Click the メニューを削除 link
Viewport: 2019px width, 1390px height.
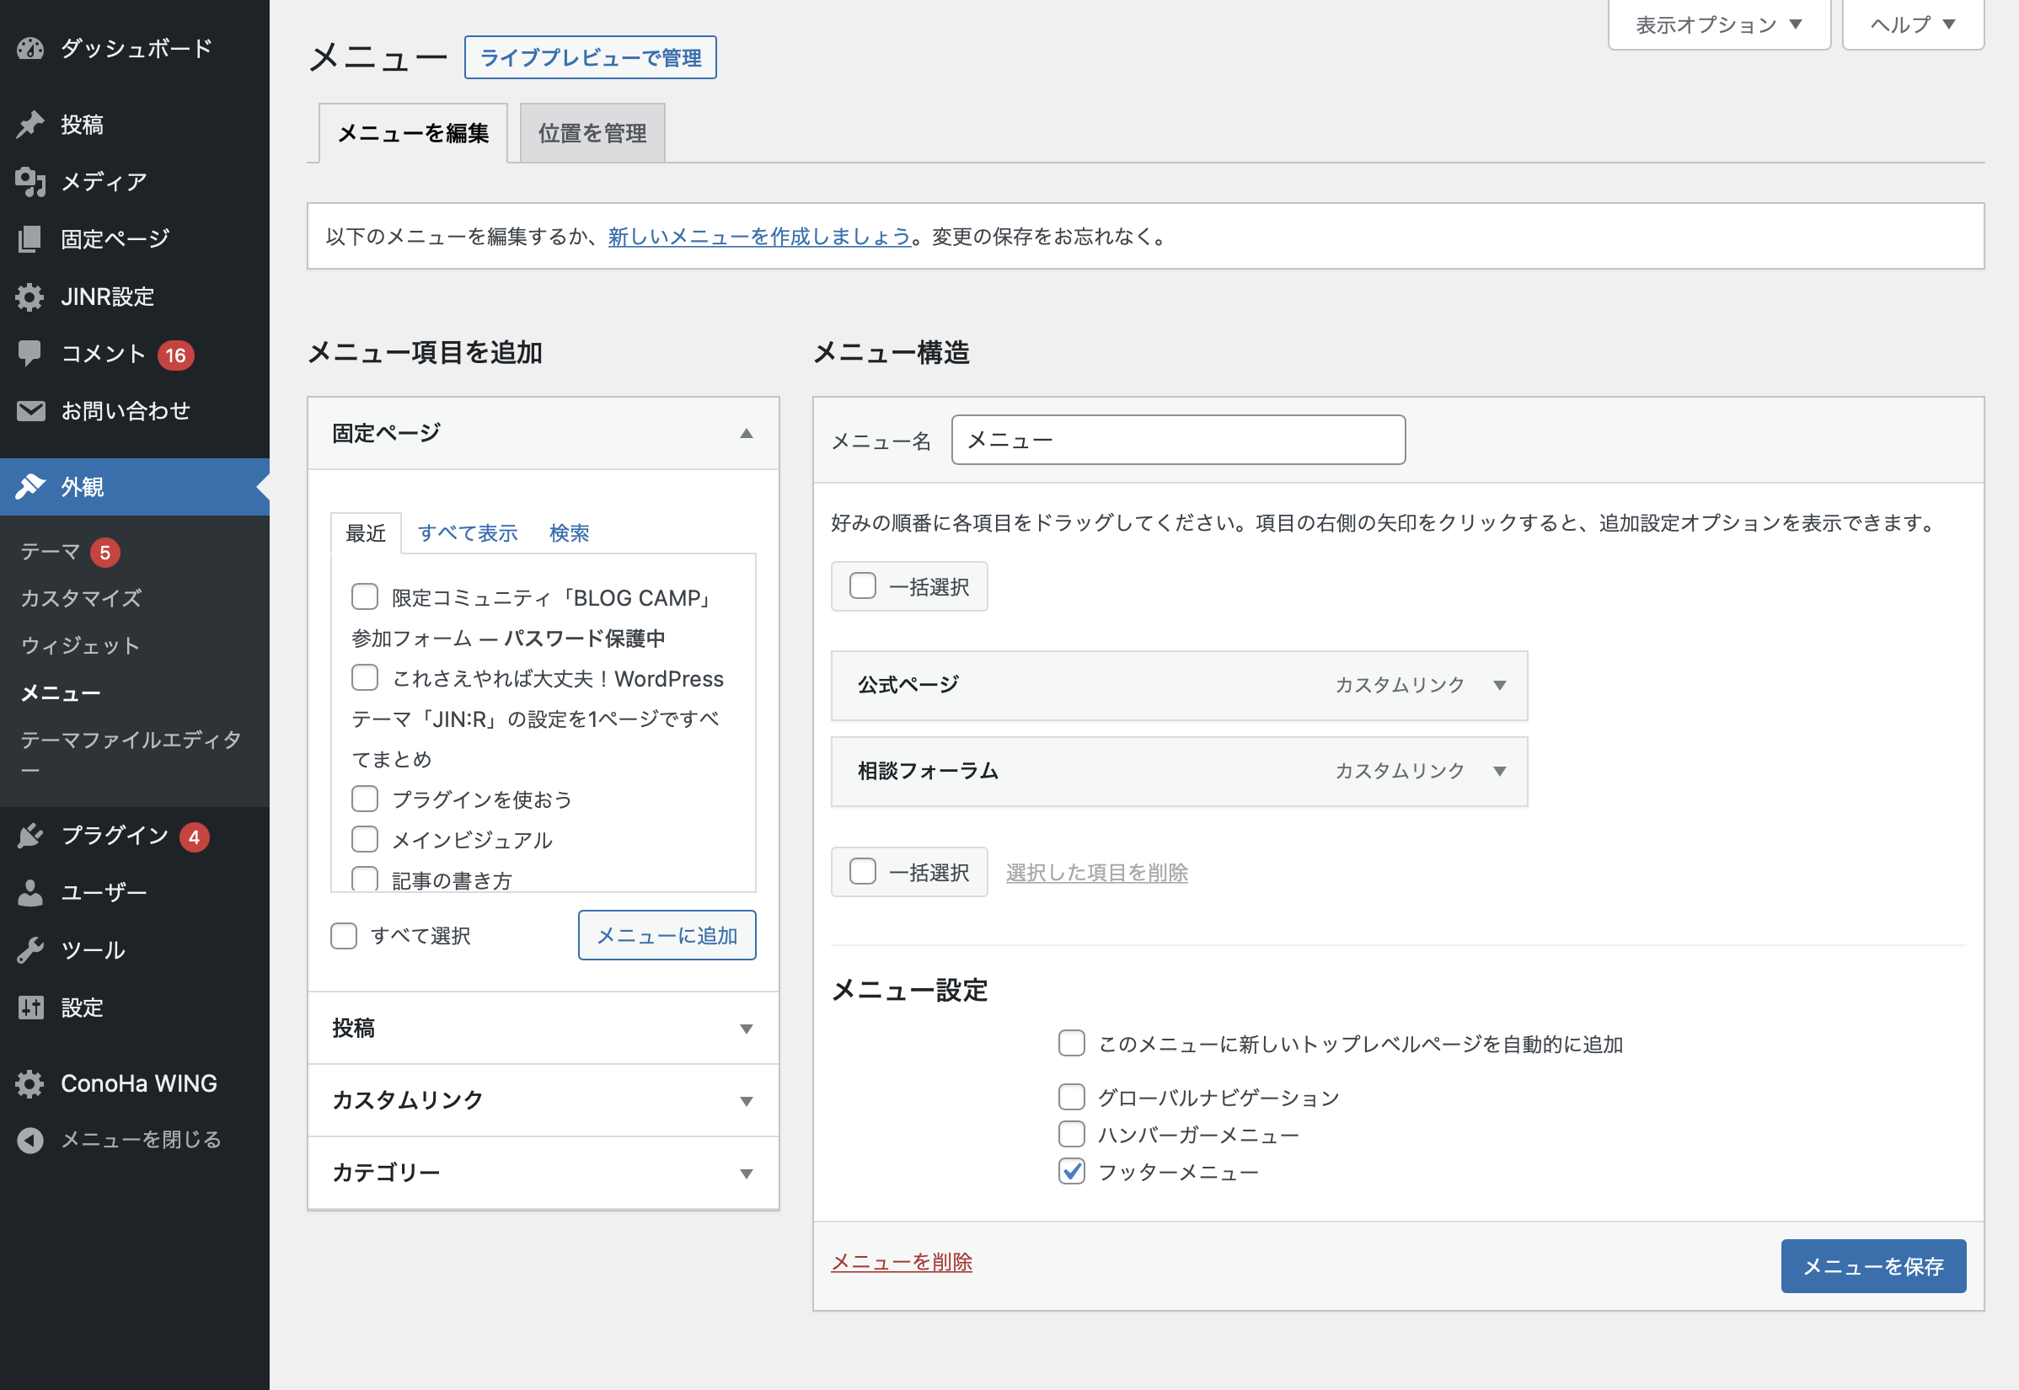point(902,1262)
